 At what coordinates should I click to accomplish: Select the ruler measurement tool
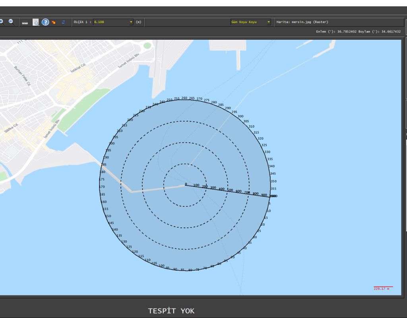click(25, 22)
